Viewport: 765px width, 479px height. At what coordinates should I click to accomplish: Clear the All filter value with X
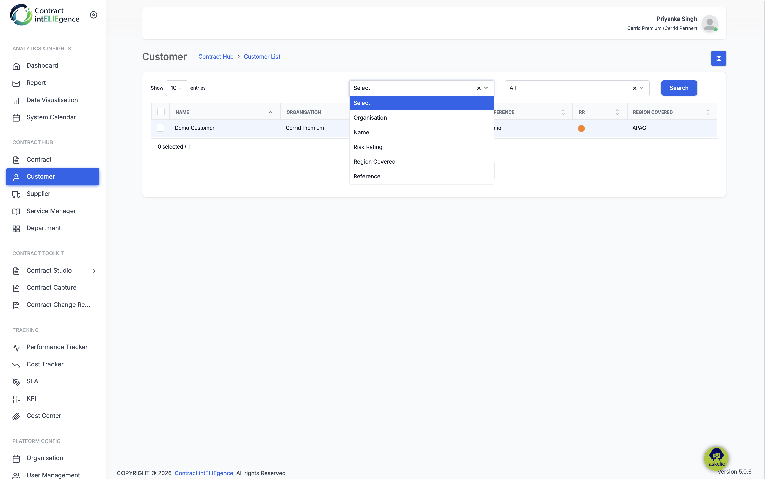coord(634,88)
